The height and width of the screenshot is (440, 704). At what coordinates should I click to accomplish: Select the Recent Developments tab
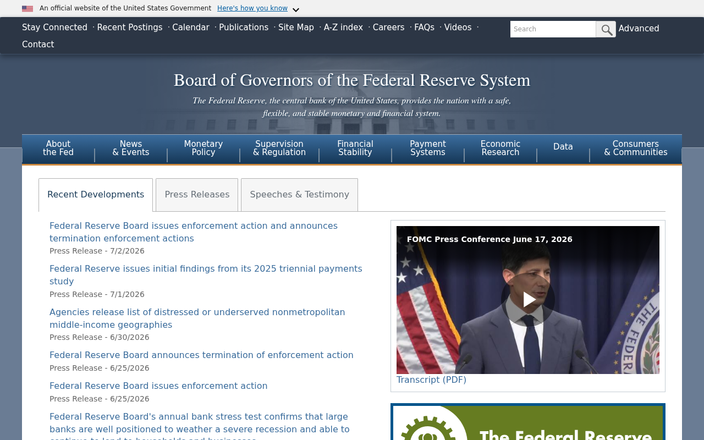[x=96, y=195]
